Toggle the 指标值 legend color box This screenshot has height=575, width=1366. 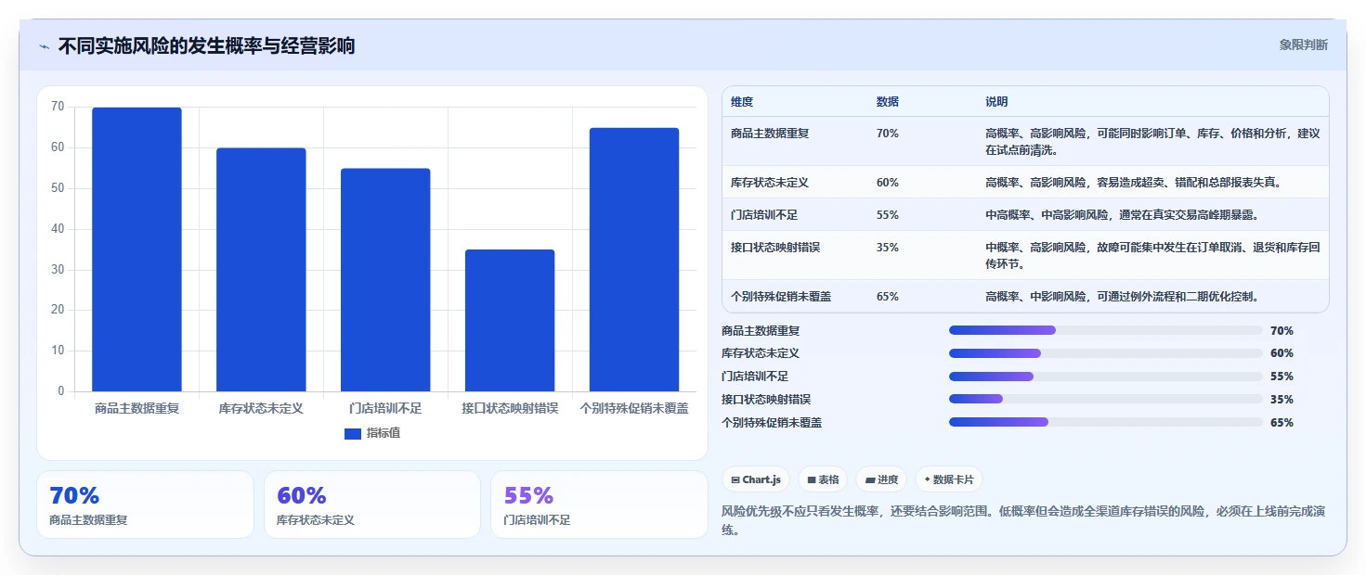tap(352, 433)
